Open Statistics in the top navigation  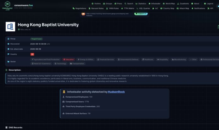[x=141, y=4]
